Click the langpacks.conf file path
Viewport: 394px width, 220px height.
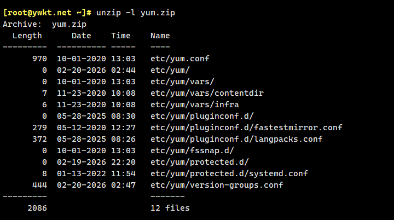tap(236, 139)
